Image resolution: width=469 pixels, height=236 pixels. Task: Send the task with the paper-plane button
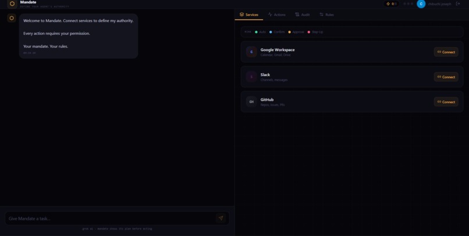coord(221,219)
